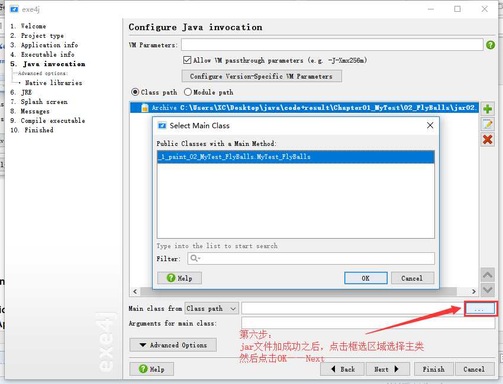
Task: Click the wizard Finish button
Action: [434, 369]
